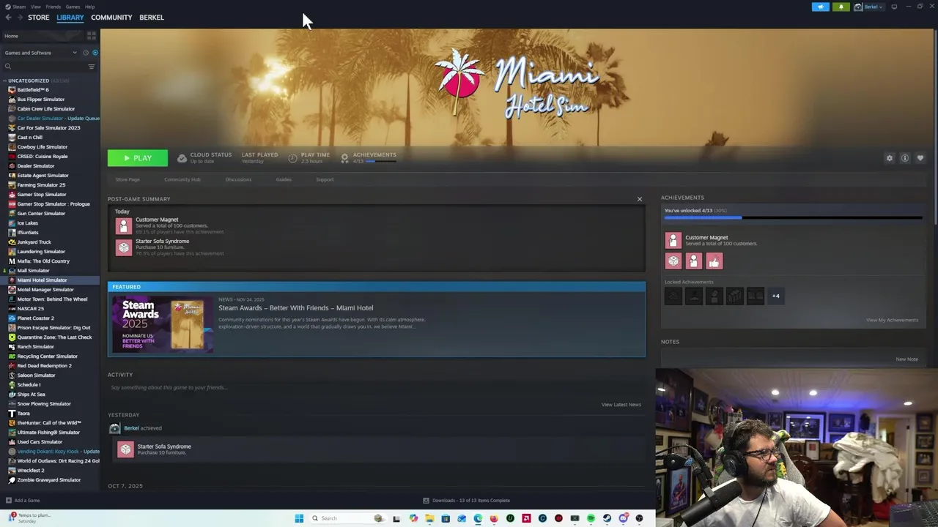The height and width of the screenshot is (527, 938).
Task: Open Firefox from the taskbar
Action: pyautogui.click(x=494, y=518)
